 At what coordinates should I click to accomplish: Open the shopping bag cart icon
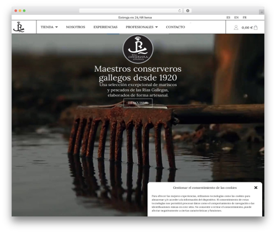256,28
